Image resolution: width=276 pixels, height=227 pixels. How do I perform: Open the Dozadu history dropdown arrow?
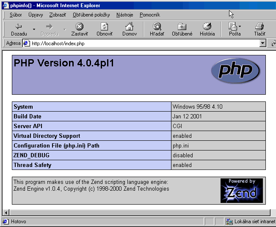coord(34,29)
